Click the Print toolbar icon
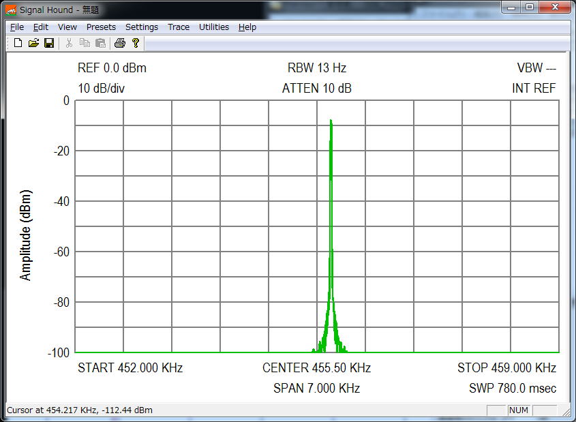Viewport: 576px width, 422px height. pyautogui.click(x=120, y=43)
